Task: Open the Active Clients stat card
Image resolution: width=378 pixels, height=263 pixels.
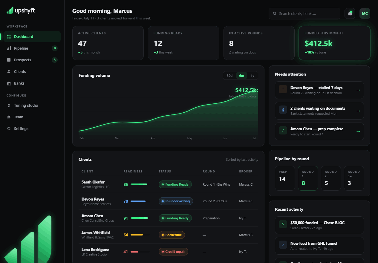Action: pyautogui.click(x=108, y=43)
